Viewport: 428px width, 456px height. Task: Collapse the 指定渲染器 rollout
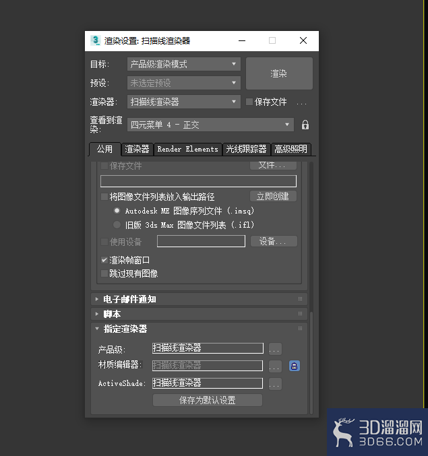pos(97,329)
